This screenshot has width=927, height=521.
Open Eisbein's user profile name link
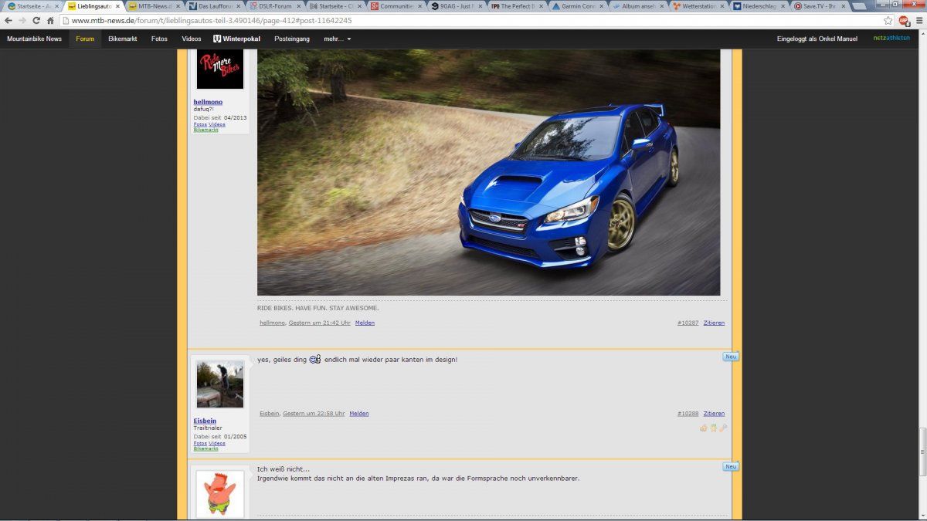coord(205,421)
